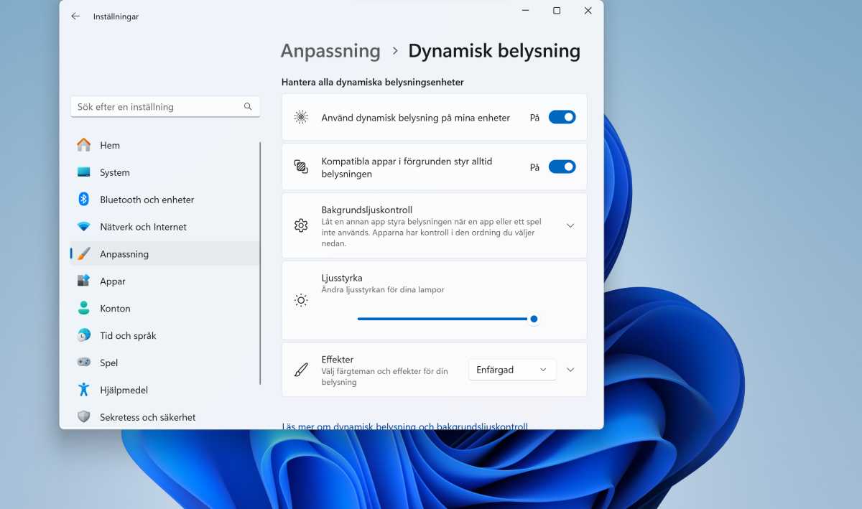Click the Bakgrundsljuskontroll gear icon
Image resolution: width=862 pixels, height=509 pixels.
click(x=301, y=225)
